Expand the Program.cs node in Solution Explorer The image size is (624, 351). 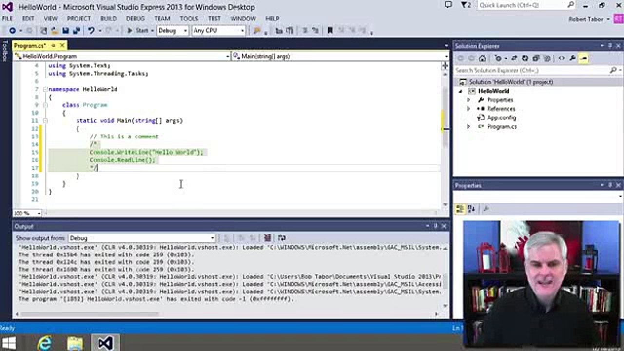pos(469,127)
